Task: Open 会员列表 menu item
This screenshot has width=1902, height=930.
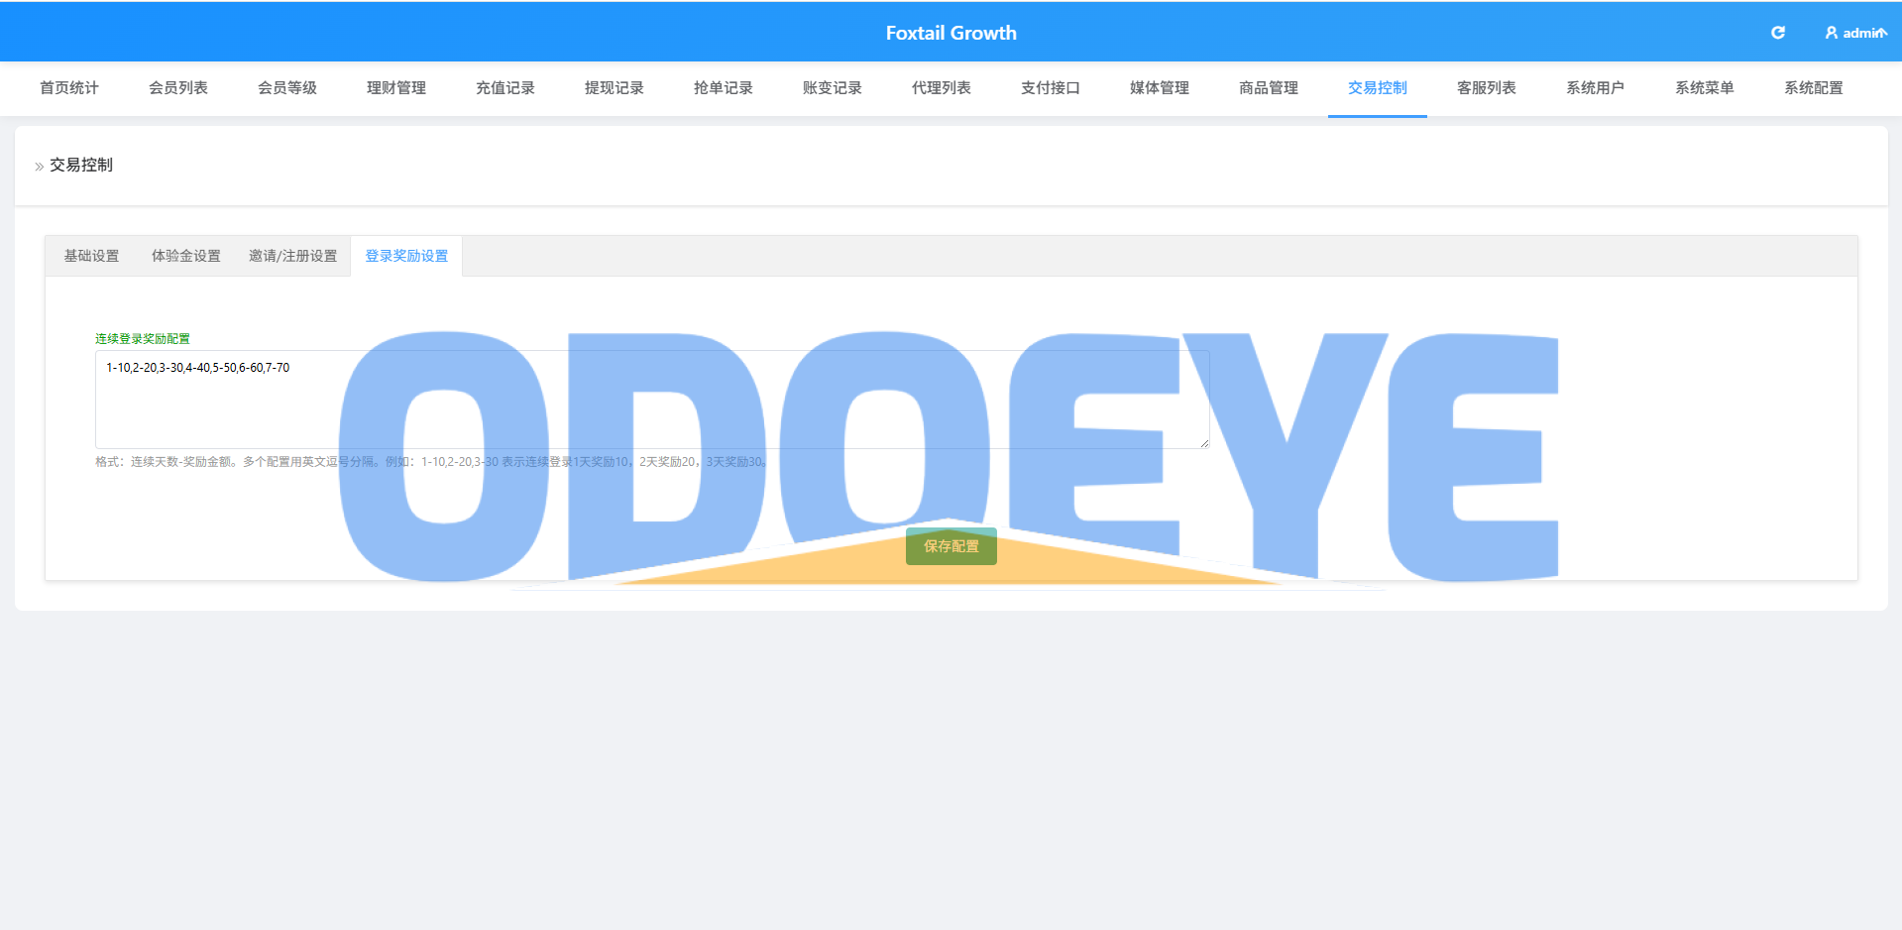Action: pos(178,88)
